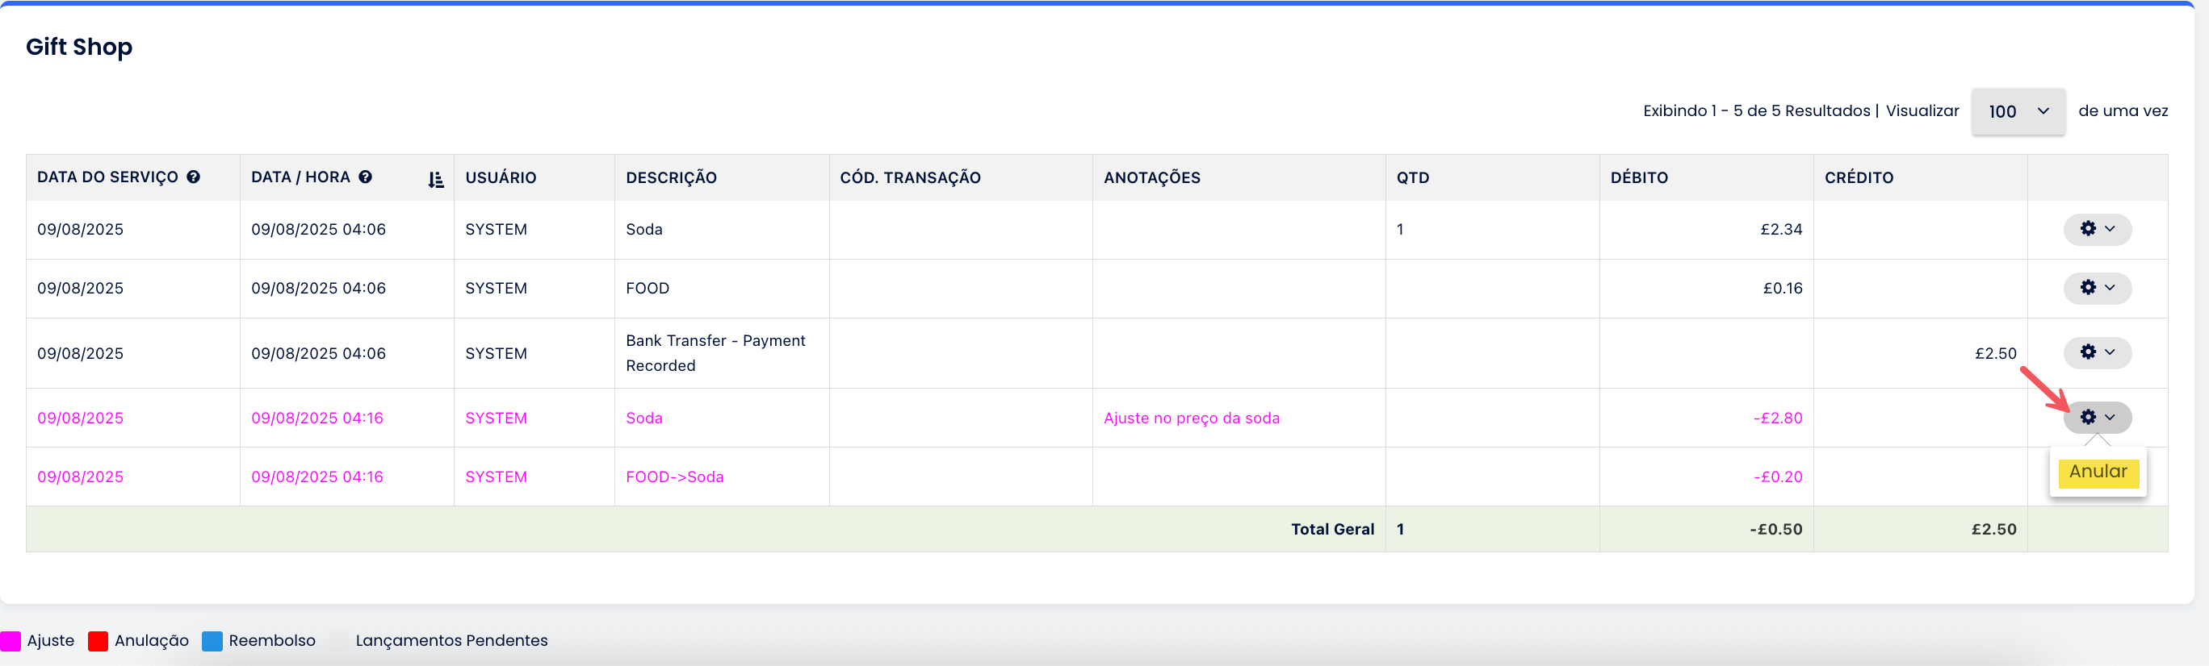Click the Crédito column header

tap(1859, 178)
